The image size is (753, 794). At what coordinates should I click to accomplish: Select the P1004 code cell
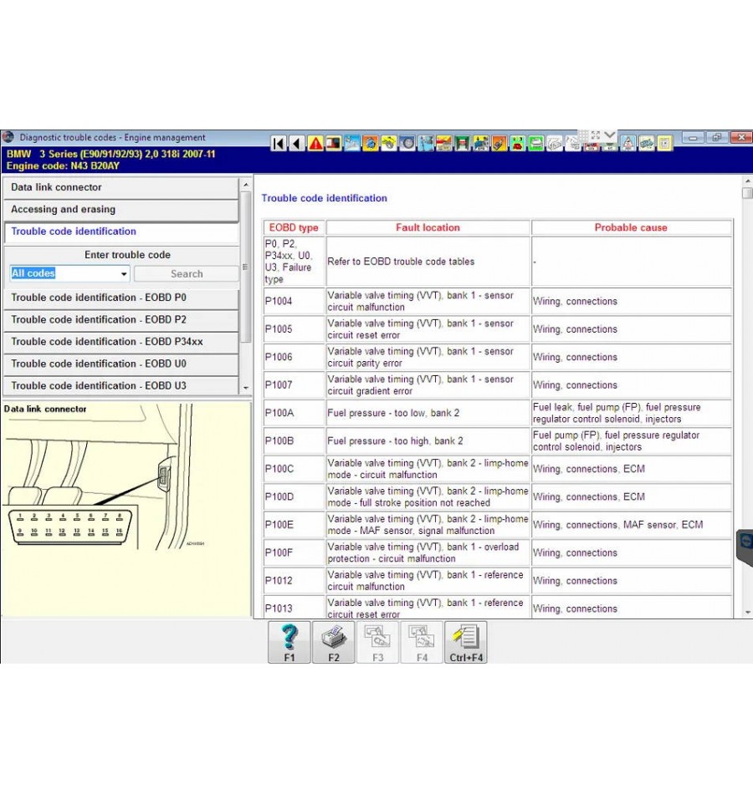coord(295,301)
